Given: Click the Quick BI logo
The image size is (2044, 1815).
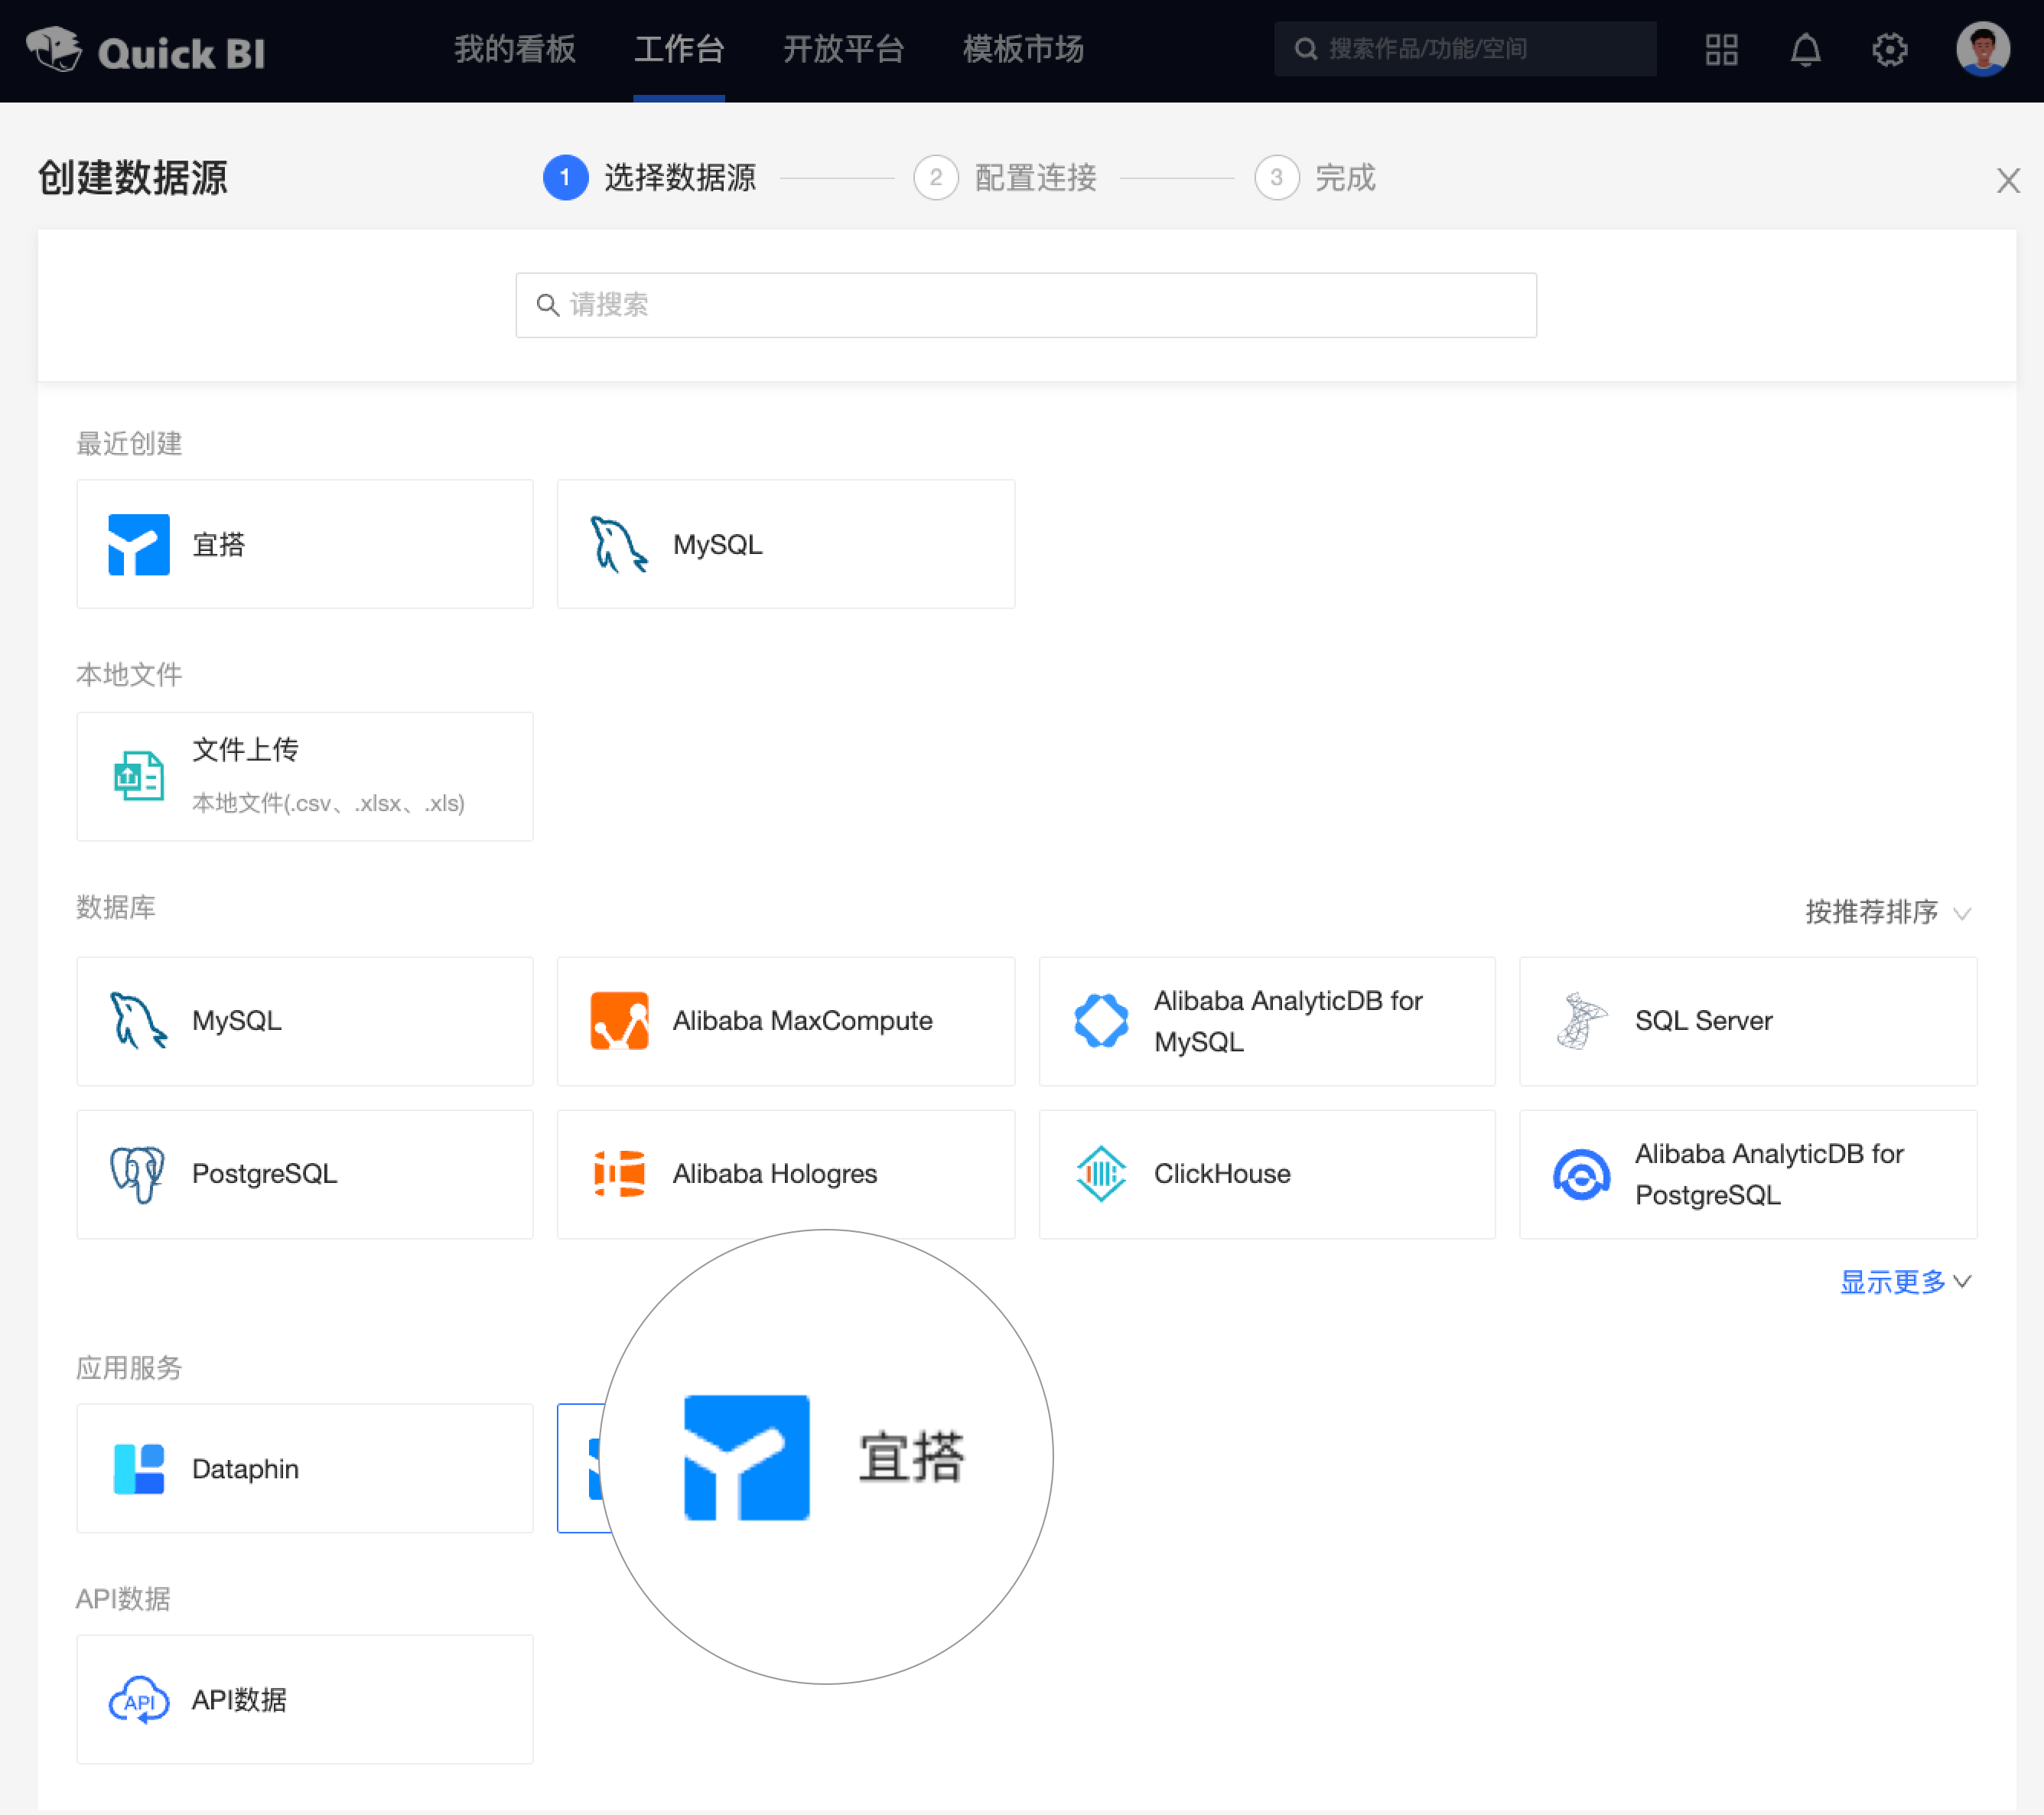Looking at the screenshot, I should coord(146,50).
